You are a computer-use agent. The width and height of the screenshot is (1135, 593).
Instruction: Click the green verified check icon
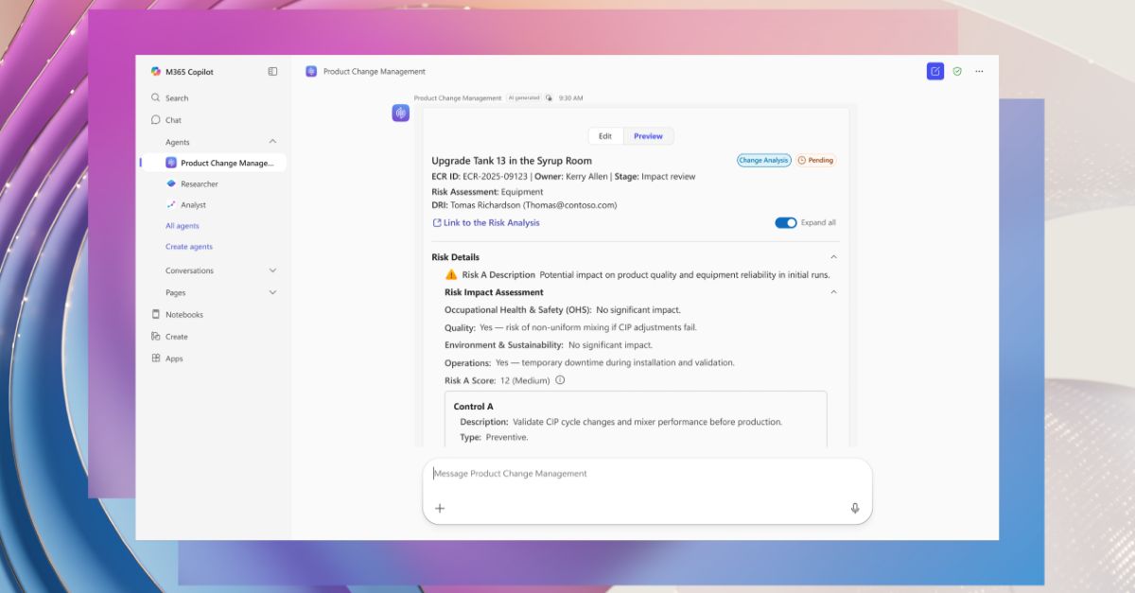[956, 71]
